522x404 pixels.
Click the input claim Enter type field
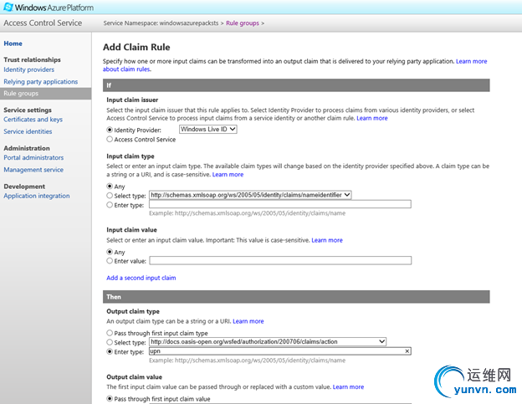(280, 204)
